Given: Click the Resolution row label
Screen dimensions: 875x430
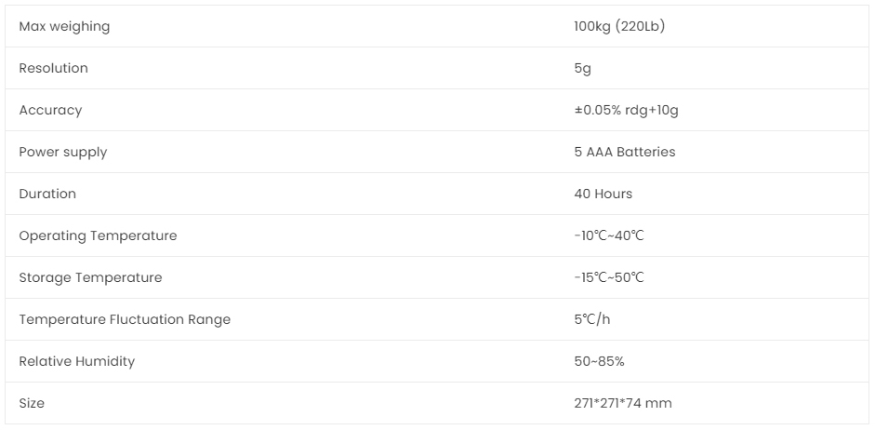Looking at the screenshot, I should (54, 68).
